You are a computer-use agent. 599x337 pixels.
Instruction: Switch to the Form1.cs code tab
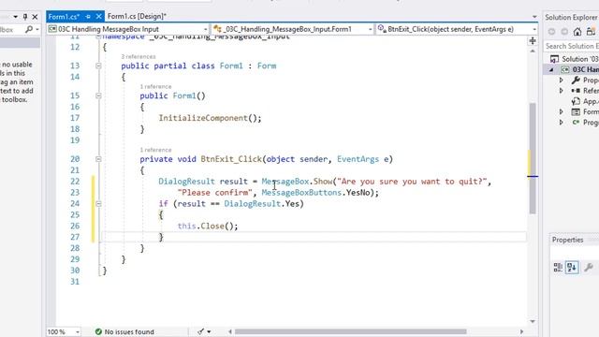click(x=64, y=17)
